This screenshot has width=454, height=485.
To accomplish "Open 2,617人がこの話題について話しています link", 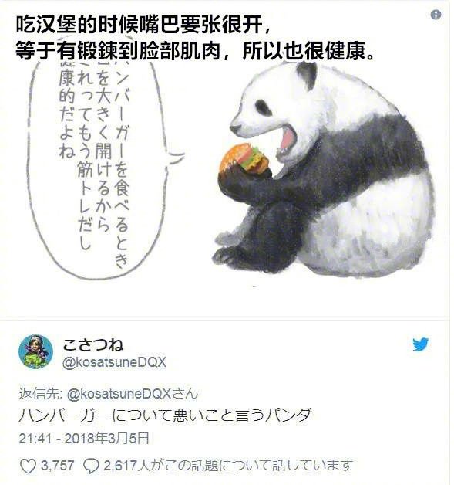I will click(x=228, y=466).
